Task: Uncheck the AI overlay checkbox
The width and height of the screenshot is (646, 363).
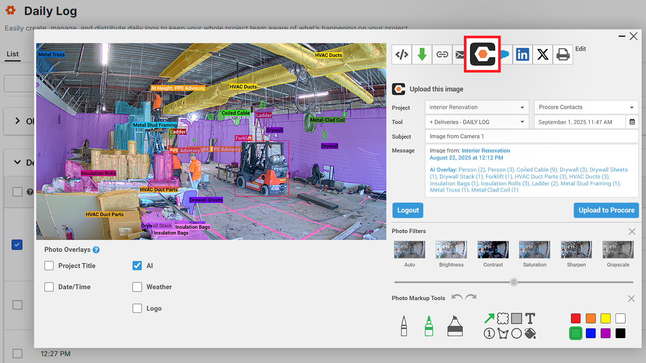Action: click(137, 266)
